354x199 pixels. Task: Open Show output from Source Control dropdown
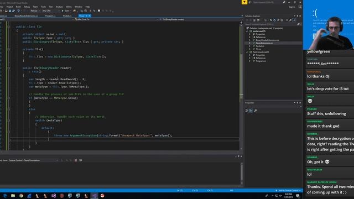33,160
